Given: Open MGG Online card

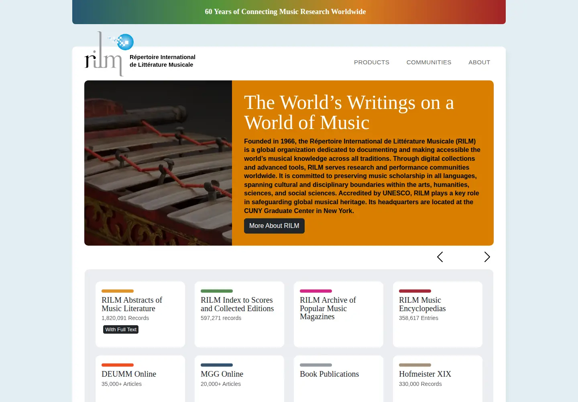Looking at the screenshot, I should 240,379.
